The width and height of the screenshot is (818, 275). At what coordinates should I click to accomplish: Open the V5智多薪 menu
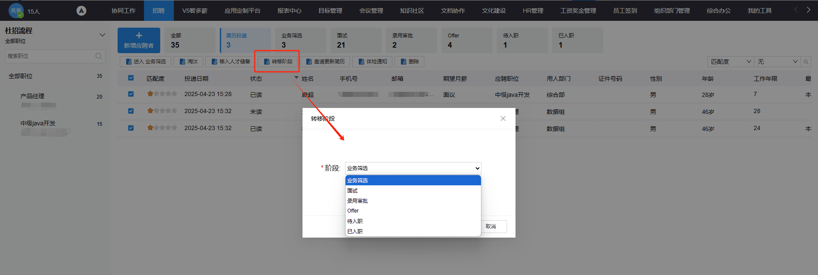[195, 11]
